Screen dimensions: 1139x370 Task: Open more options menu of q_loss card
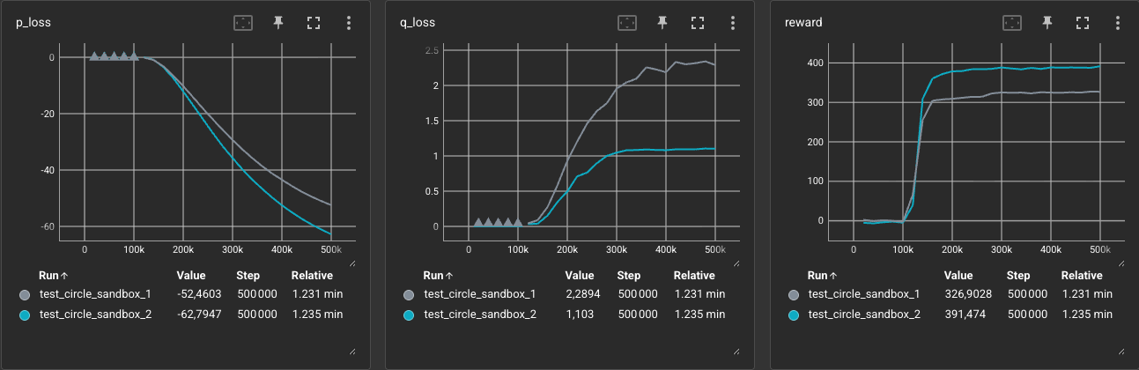[733, 23]
